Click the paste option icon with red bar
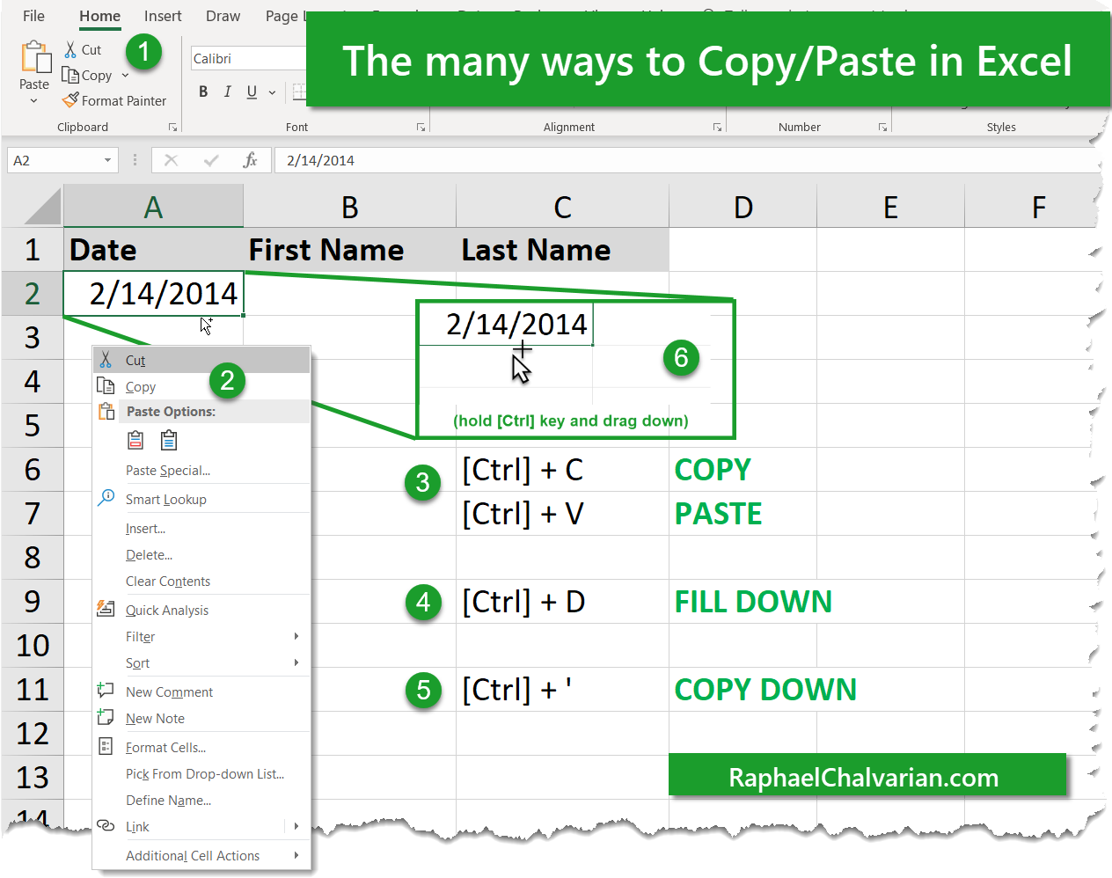 [x=135, y=440]
